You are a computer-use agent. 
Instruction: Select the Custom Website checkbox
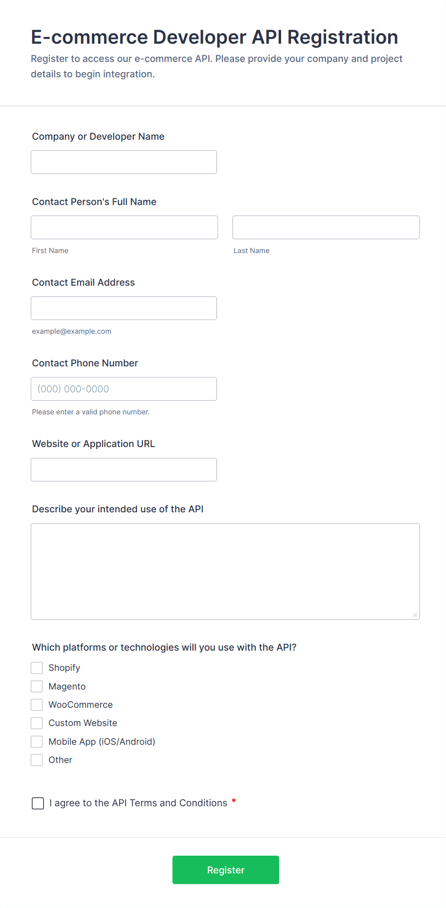(37, 723)
